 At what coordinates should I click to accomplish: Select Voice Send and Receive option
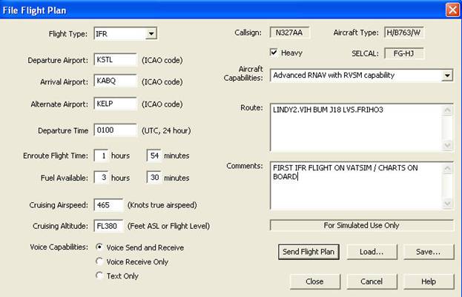point(100,247)
